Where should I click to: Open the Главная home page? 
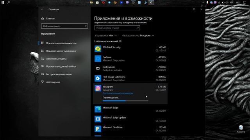tap(48, 19)
